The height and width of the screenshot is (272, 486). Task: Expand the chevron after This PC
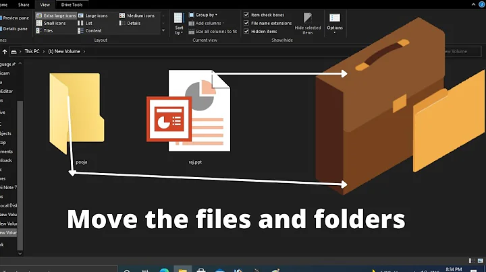[44, 52]
